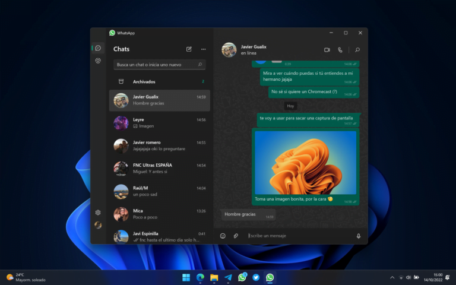Screen dimensions: 456x285
Task: Open the emoji picker
Action: (x=223, y=236)
